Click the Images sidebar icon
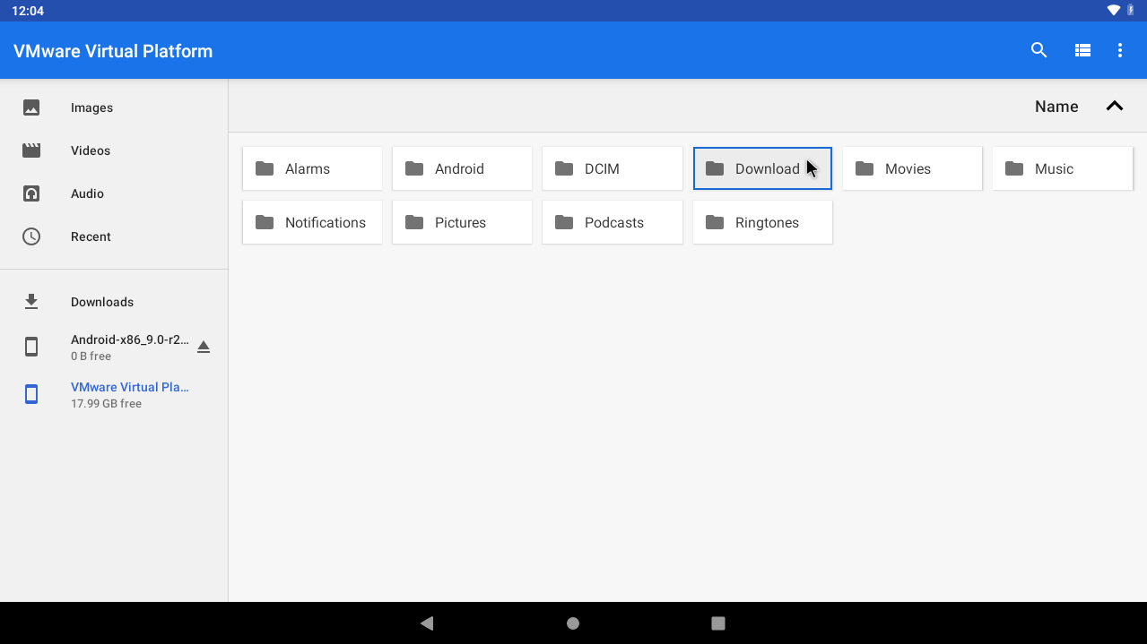This screenshot has width=1147, height=644. [31, 107]
